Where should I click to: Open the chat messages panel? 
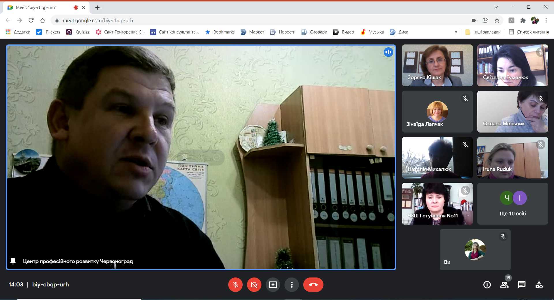coord(522,285)
